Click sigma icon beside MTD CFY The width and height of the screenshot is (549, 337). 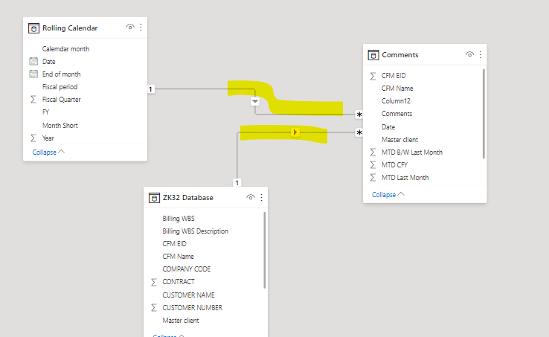373,164
